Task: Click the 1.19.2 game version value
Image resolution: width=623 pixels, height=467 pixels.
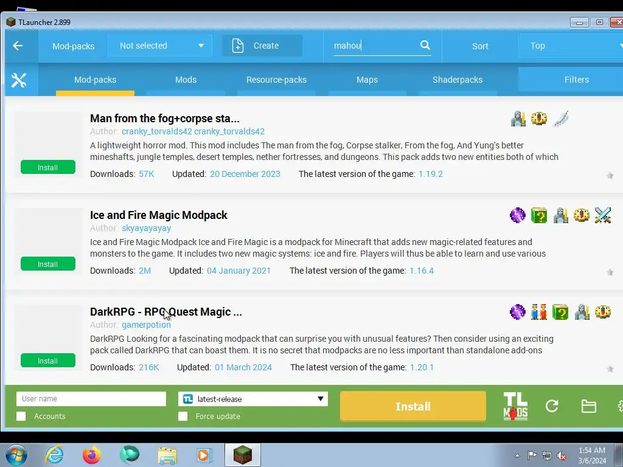Action: (430, 174)
